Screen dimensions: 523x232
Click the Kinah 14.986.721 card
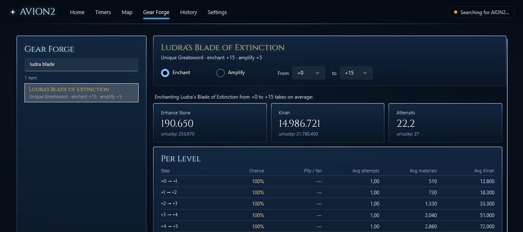point(328,123)
